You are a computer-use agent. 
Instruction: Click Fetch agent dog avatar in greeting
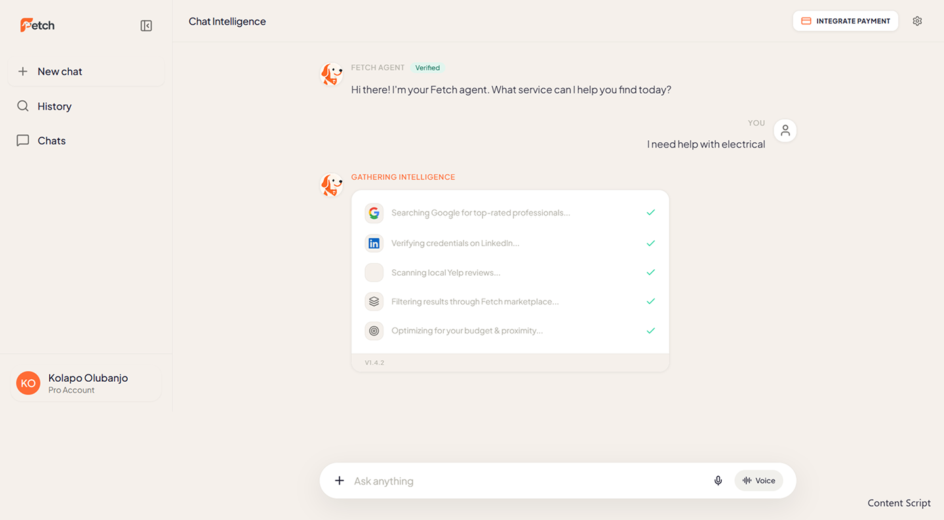coord(332,75)
